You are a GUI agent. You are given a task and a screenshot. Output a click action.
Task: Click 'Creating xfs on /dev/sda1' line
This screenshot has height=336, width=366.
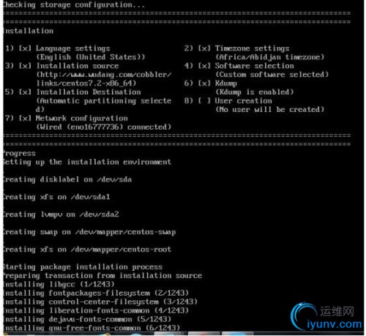(56, 197)
